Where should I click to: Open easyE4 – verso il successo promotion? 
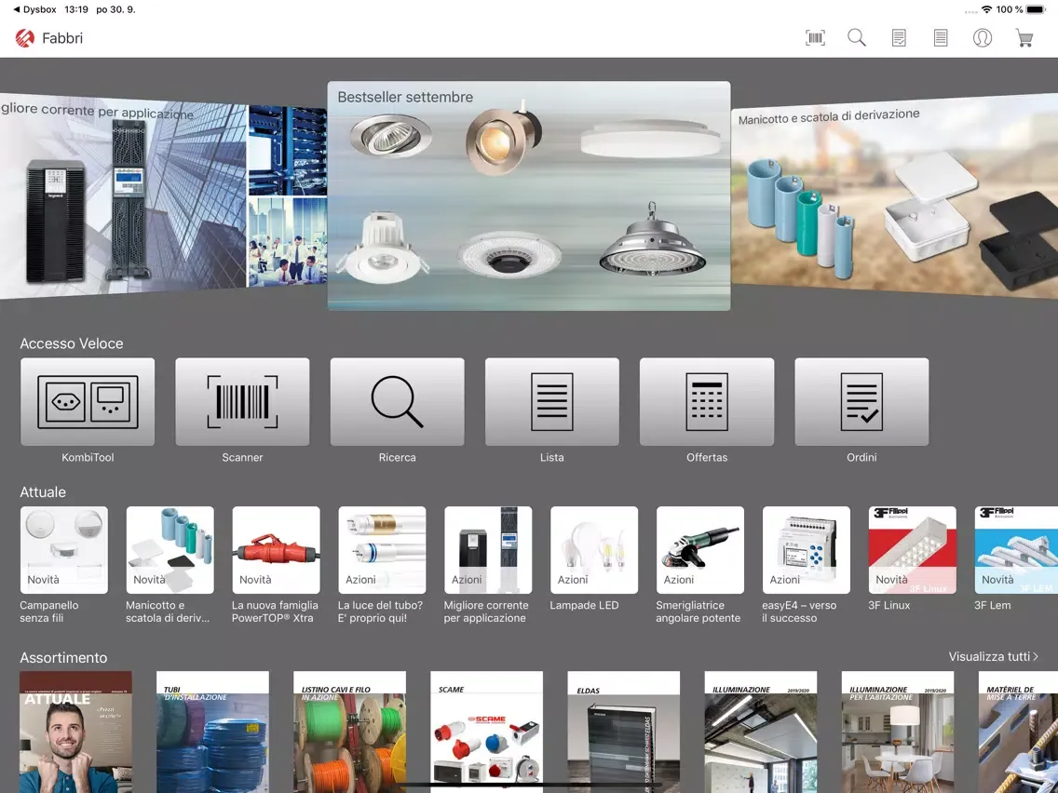pyautogui.click(x=807, y=550)
